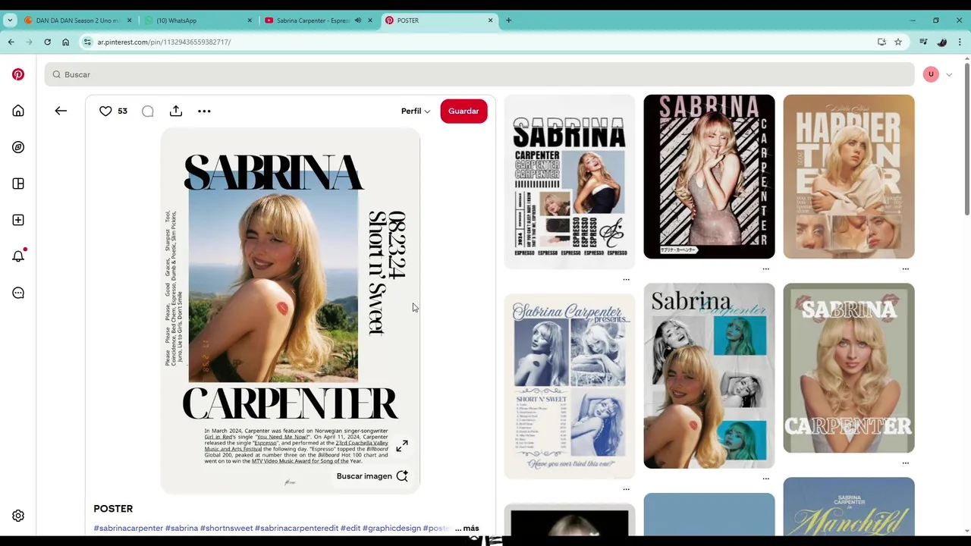Open boards icon in sidebar
971x546 pixels.
point(18,184)
